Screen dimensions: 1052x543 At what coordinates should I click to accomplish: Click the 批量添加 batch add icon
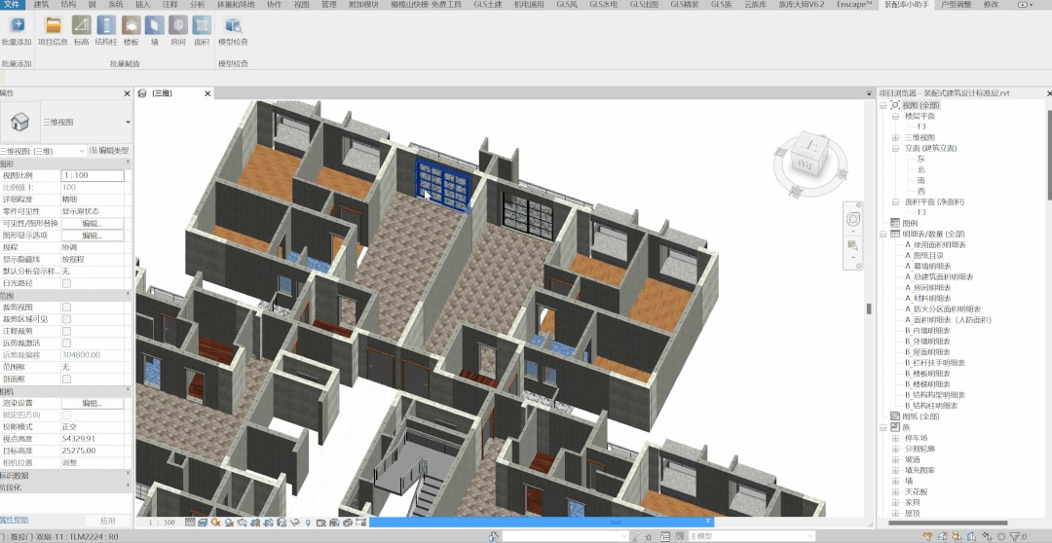17,26
